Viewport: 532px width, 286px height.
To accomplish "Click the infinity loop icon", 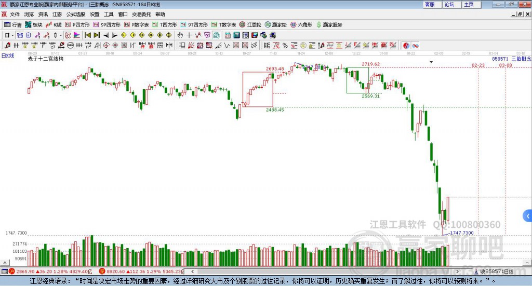I will click(x=415, y=45).
